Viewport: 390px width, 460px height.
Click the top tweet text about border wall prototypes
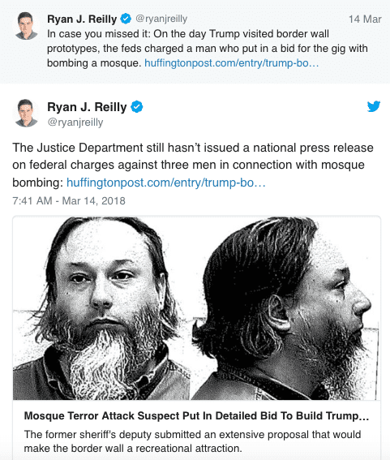(x=208, y=49)
